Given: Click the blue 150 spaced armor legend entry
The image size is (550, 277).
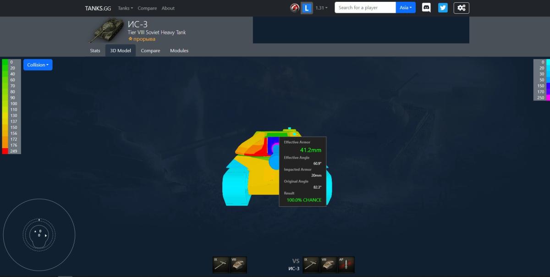Looking at the screenshot, I should [x=541, y=85].
